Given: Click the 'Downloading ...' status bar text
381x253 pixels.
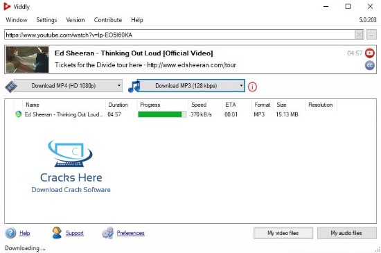Looking at the screenshot, I should point(25,248).
